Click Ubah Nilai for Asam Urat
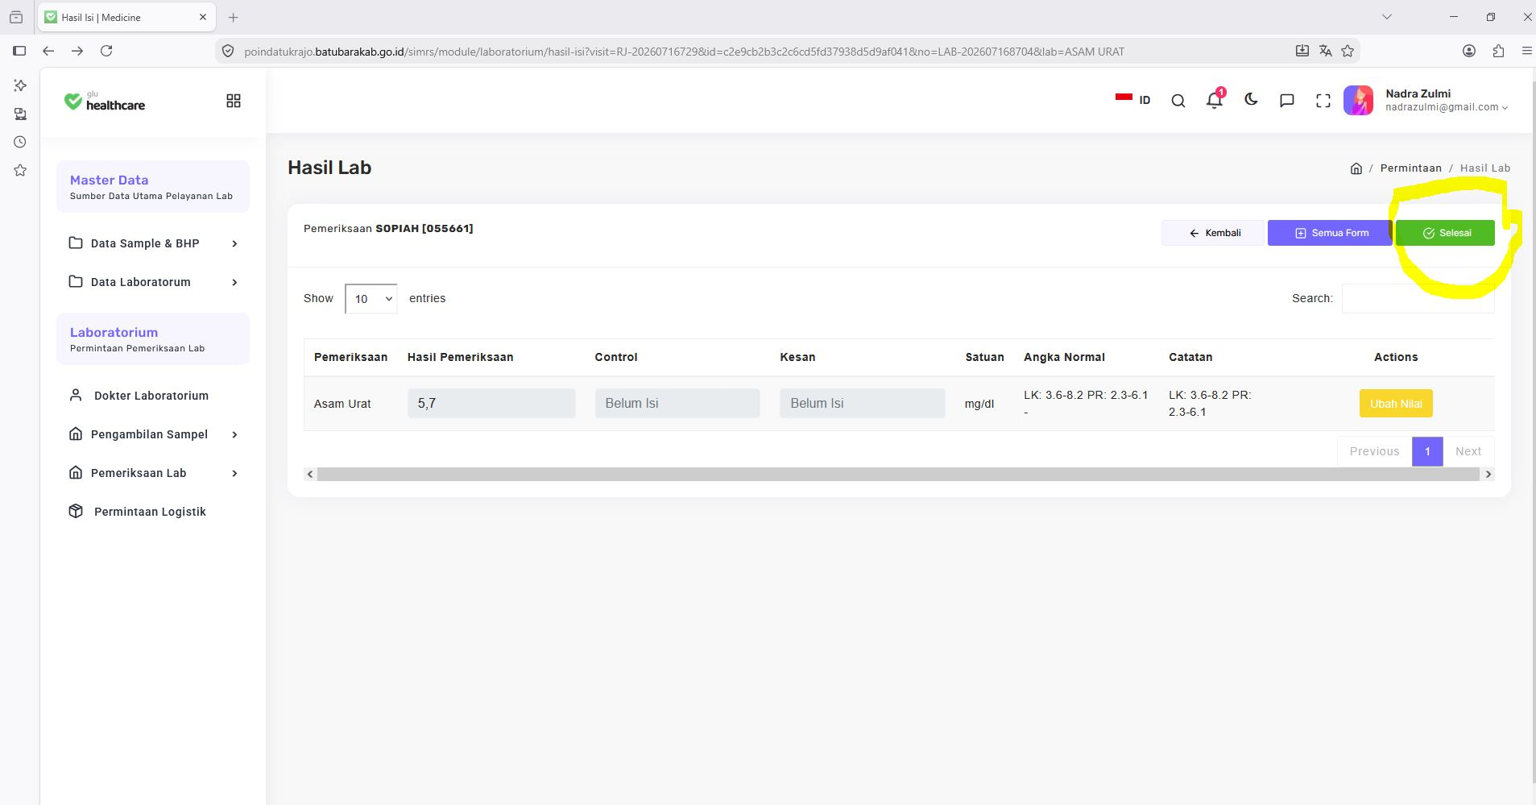Viewport: 1536px width, 805px height. [1396, 404]
